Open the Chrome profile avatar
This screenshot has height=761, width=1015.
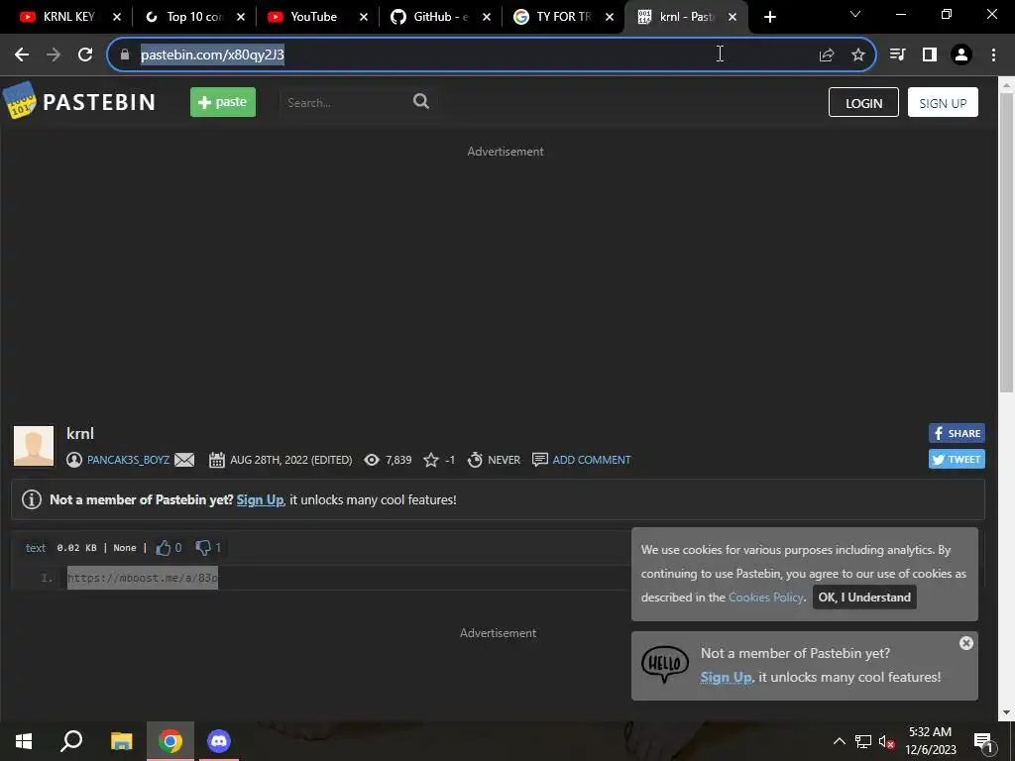click(961, 54)
